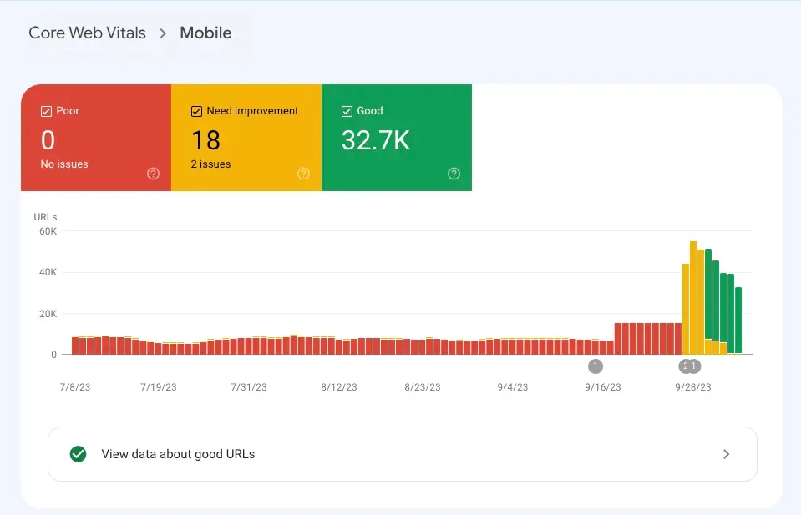This screenshot has width=801, height=515.
Task: Click the taller red bar above 9/16/23
Action: point(619,338)
